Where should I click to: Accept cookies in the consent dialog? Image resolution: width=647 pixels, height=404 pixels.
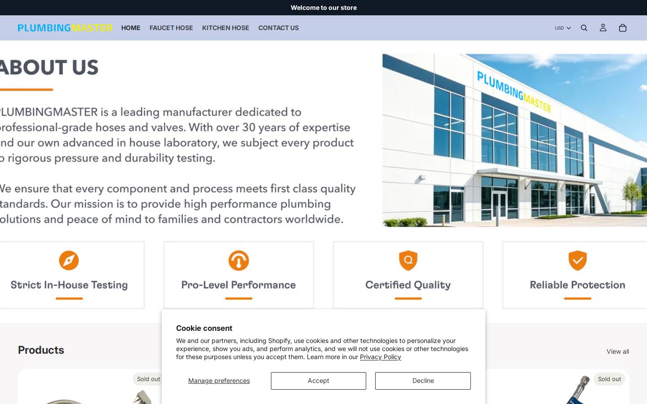click(319, 381)
